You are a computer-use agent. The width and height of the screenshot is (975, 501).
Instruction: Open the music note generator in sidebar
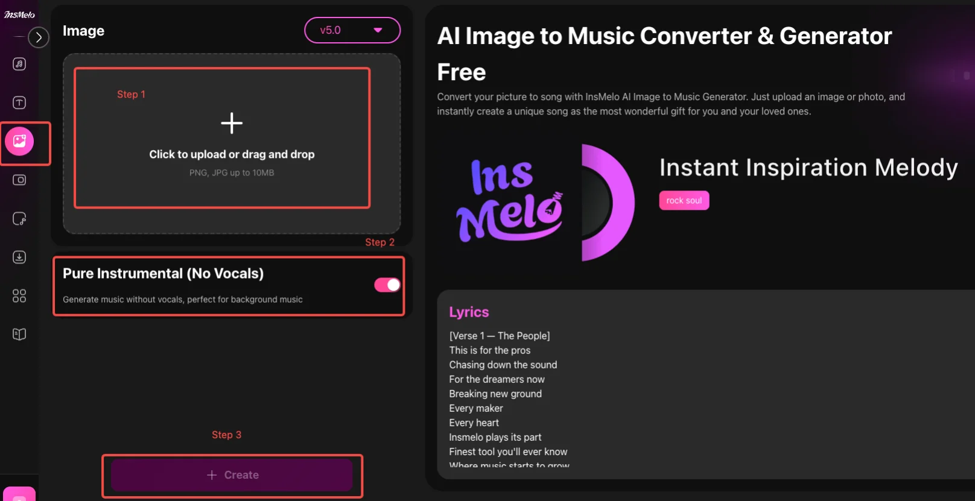[19, 64]
